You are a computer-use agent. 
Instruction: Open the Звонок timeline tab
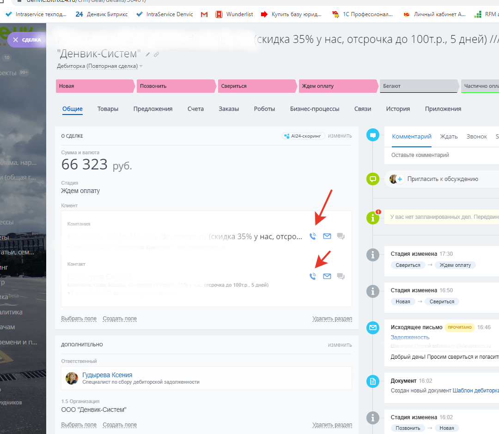476,137
